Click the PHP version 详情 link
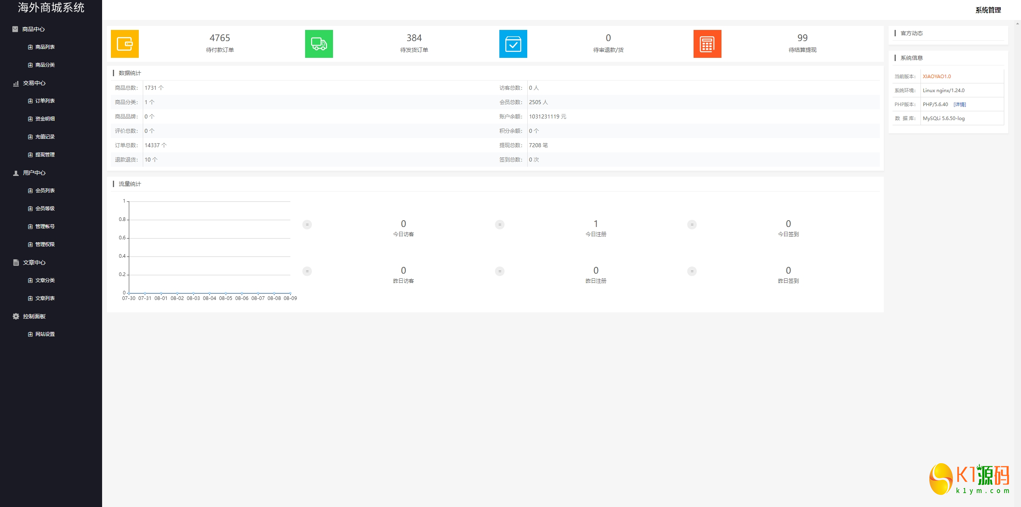The width and height of the screenshot is (1021, 507). click(x=960, y=105)
